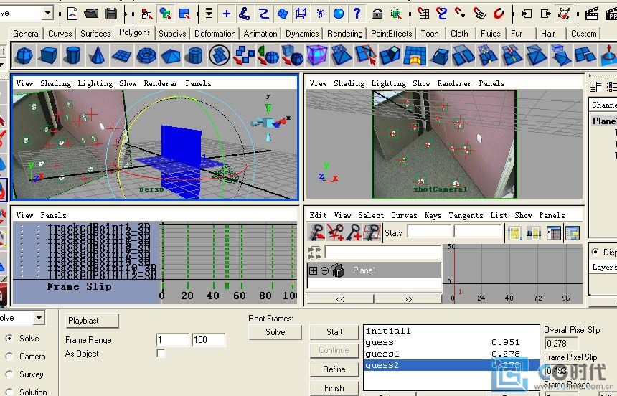Click Lattice Deform Keys tool in Graph Editor
This screenshot has height=396, width=617.
point(372,232)
